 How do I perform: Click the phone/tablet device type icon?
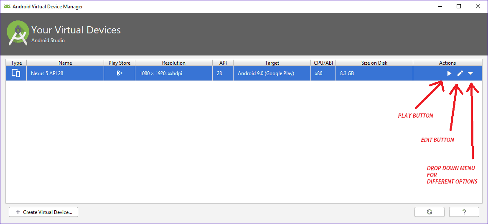click(x=16, y=73)
